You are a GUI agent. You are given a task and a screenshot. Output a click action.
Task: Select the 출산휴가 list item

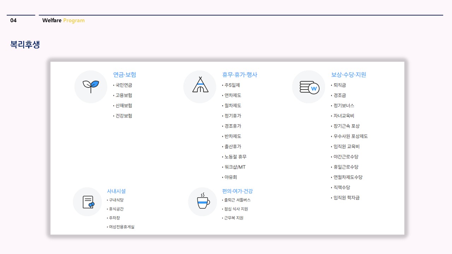pyautogui.click(x=233, y=146)
